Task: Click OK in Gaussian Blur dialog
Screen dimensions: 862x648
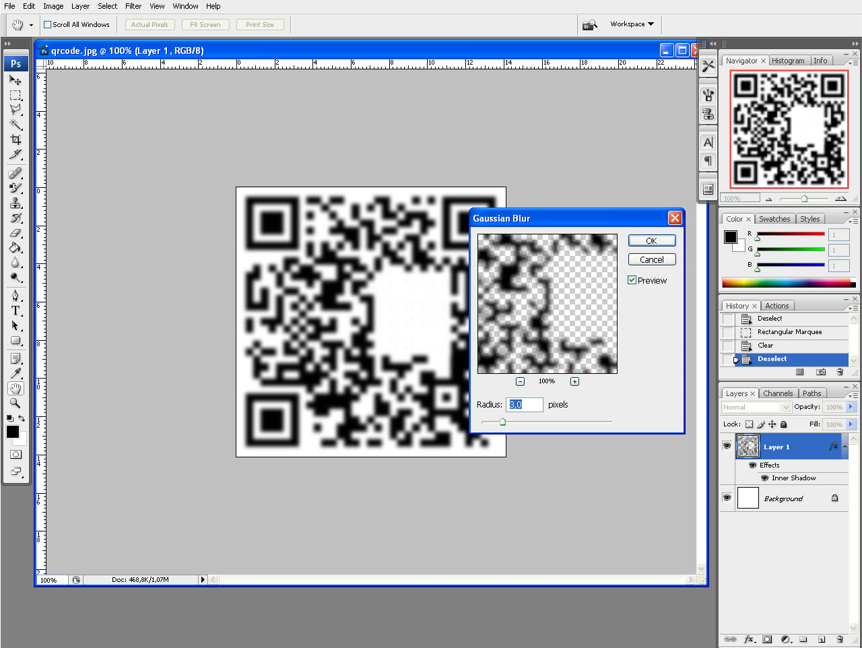Action: [x=651, y=240]
